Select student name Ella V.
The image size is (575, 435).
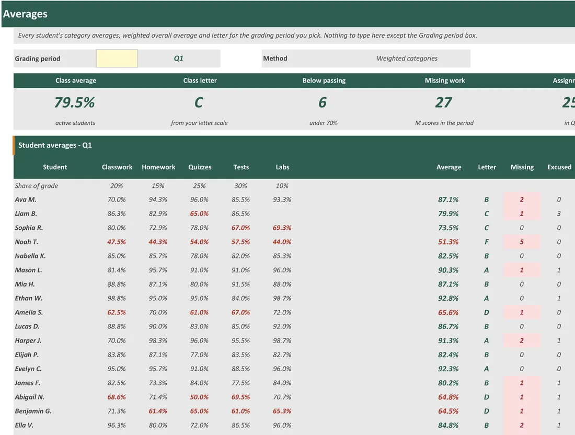24,426
